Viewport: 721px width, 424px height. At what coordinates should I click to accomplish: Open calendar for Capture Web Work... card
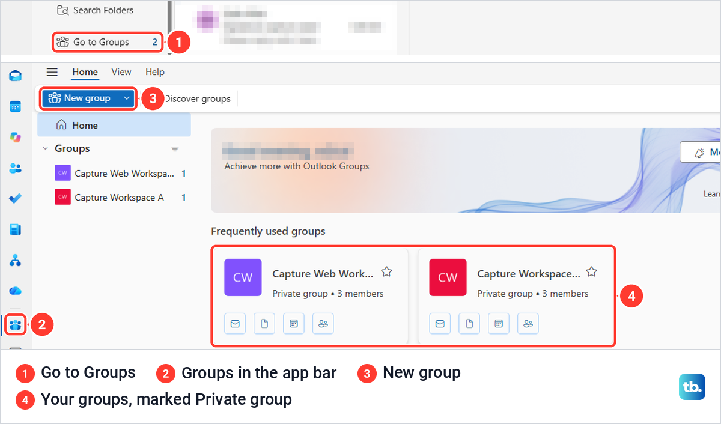[294, 324]
